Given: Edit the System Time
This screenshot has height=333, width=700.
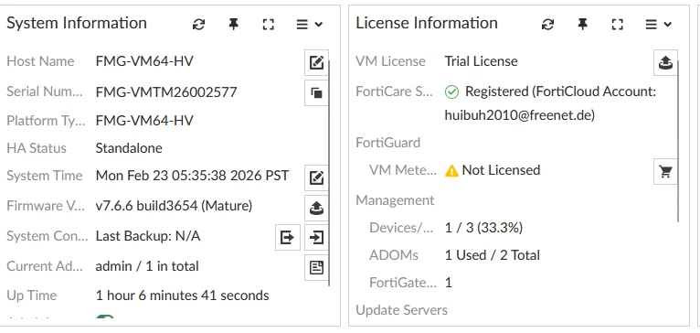Looking at the screenshot, I should [x=316, y=177].
